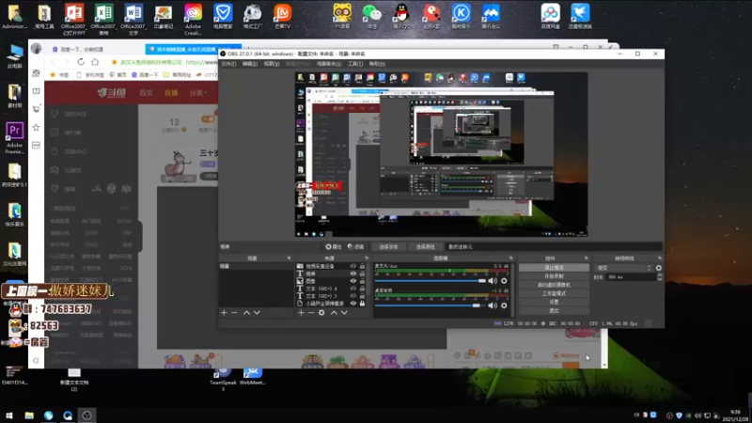Screen dimensions: 752x423
Task: Click browser refresh button
Action: (x=81, y=62)
